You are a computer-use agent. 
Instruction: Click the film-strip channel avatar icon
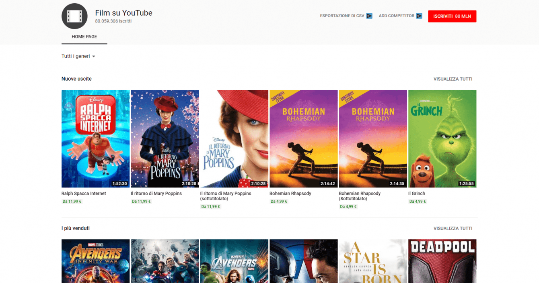[74, 16]
